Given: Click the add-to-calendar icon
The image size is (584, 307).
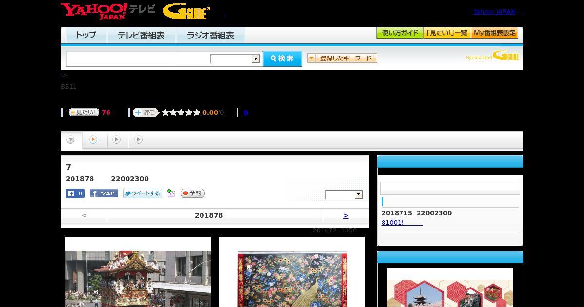Looking at the screenshot, I should (x=171, y=193).
